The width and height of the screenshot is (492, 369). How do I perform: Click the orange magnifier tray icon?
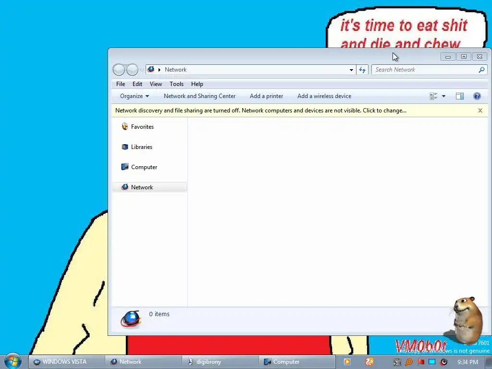click(x=409, y=362)
